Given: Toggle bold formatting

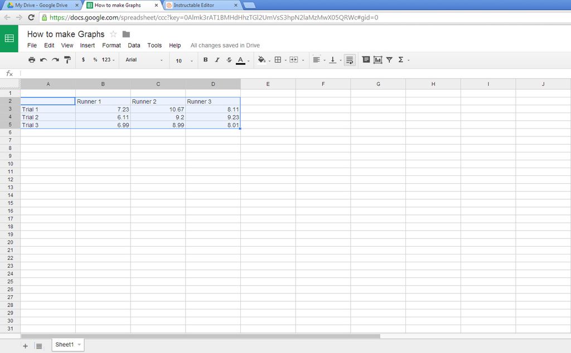Looking at the screenshot, I should [x=205, y=60].
